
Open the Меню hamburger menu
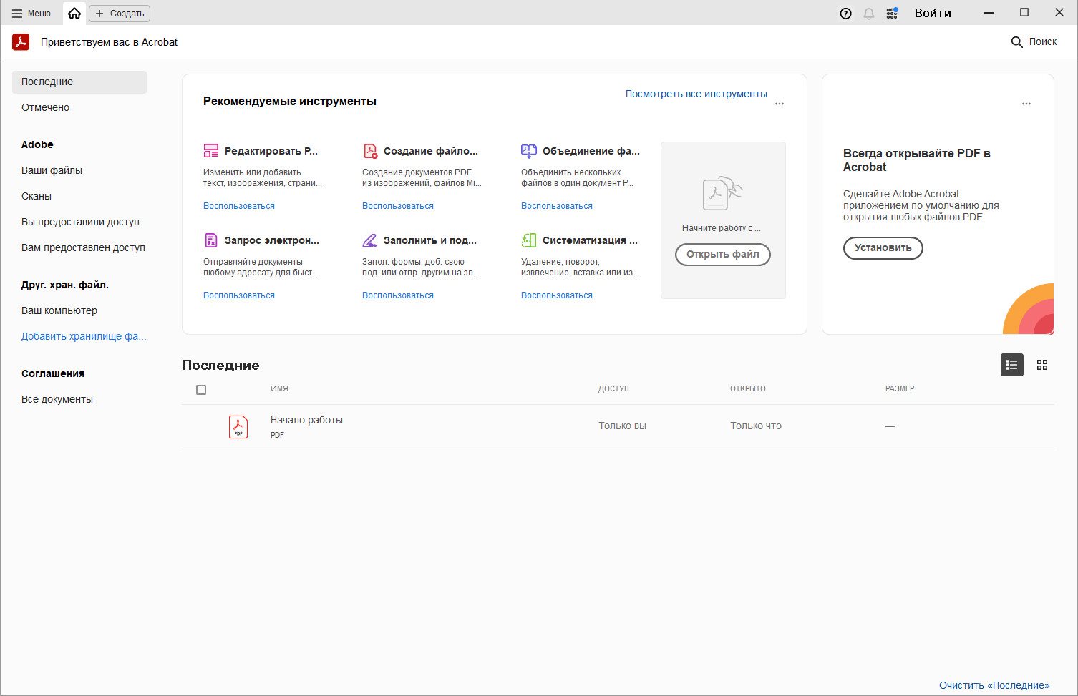point(31,13)
